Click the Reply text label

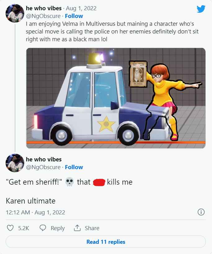tap(58, 228)
